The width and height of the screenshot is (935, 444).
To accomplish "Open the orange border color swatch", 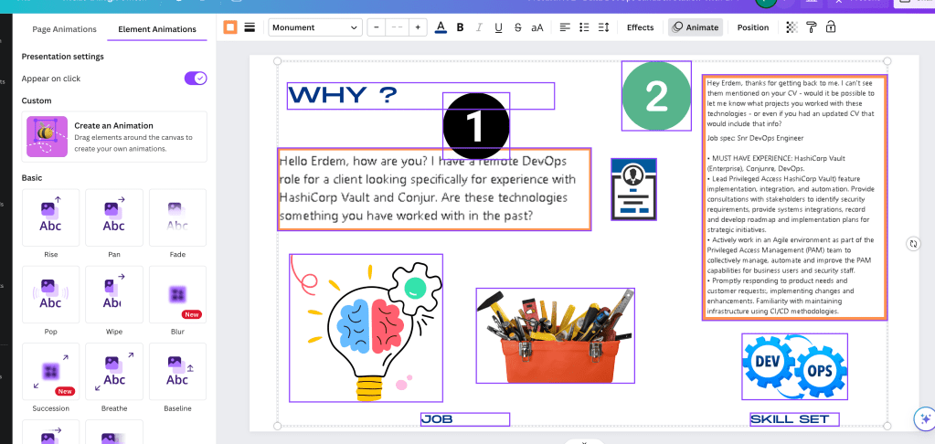I will coord(230,27).
